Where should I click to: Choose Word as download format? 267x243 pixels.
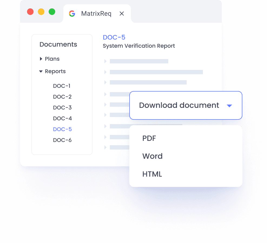(x=152, y=156)
